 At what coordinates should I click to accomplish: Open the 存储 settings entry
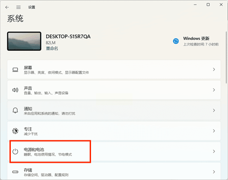click(114, 171)
